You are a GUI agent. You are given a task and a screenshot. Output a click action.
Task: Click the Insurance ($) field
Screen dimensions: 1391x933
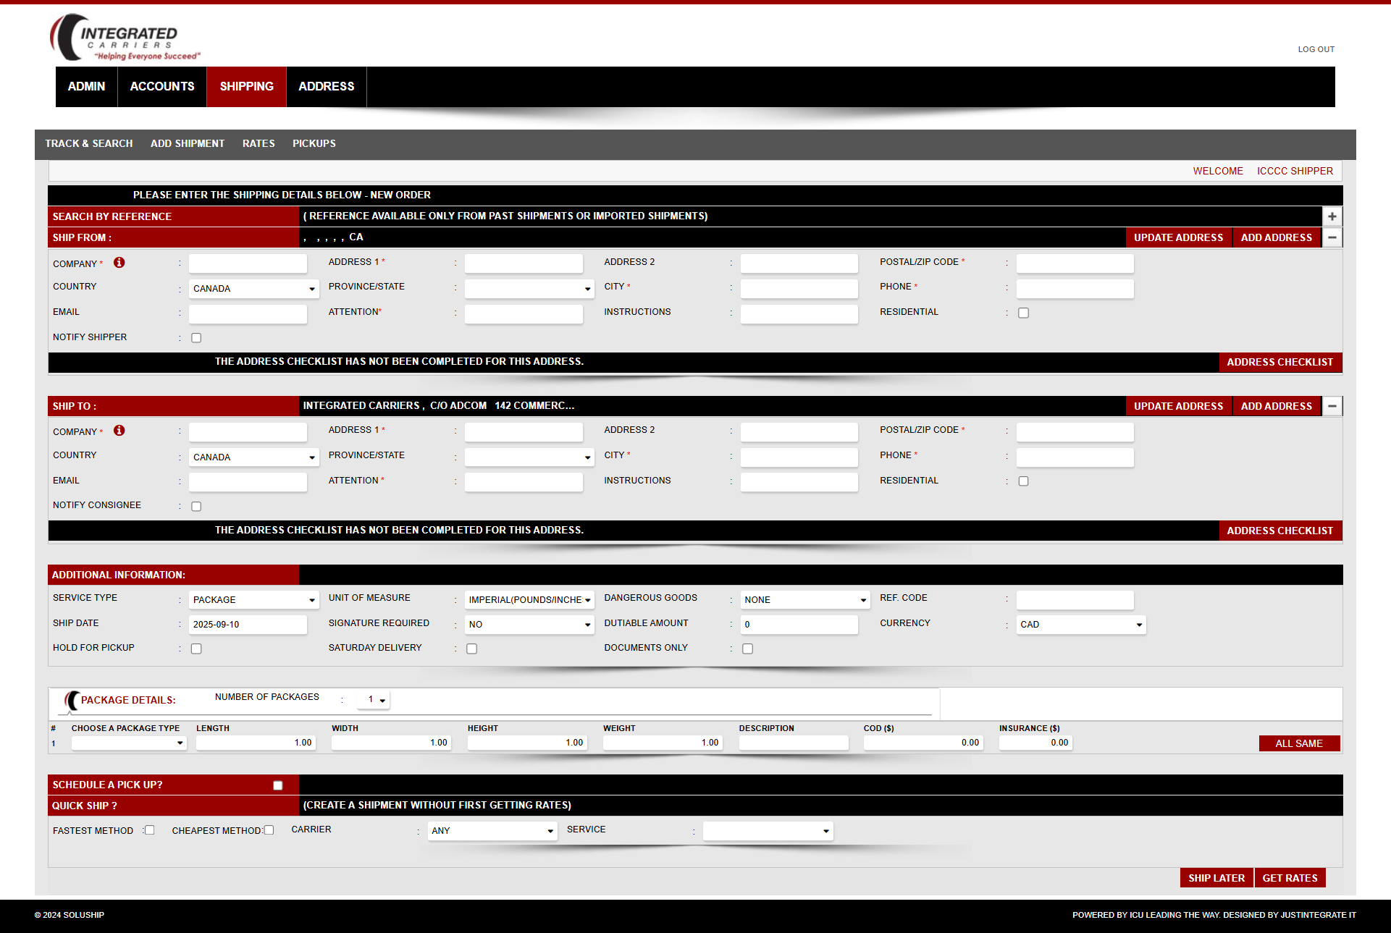click(1034, 743)
